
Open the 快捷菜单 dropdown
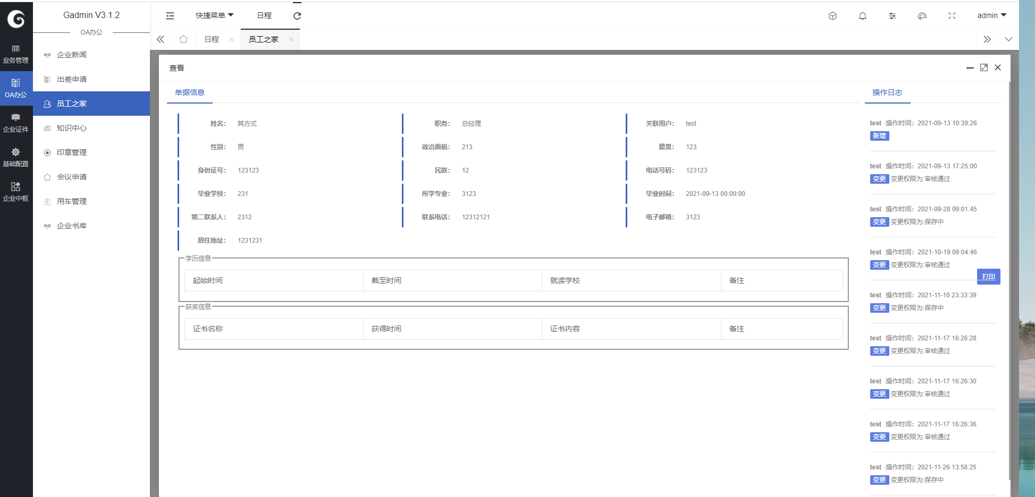coord(214,15)
